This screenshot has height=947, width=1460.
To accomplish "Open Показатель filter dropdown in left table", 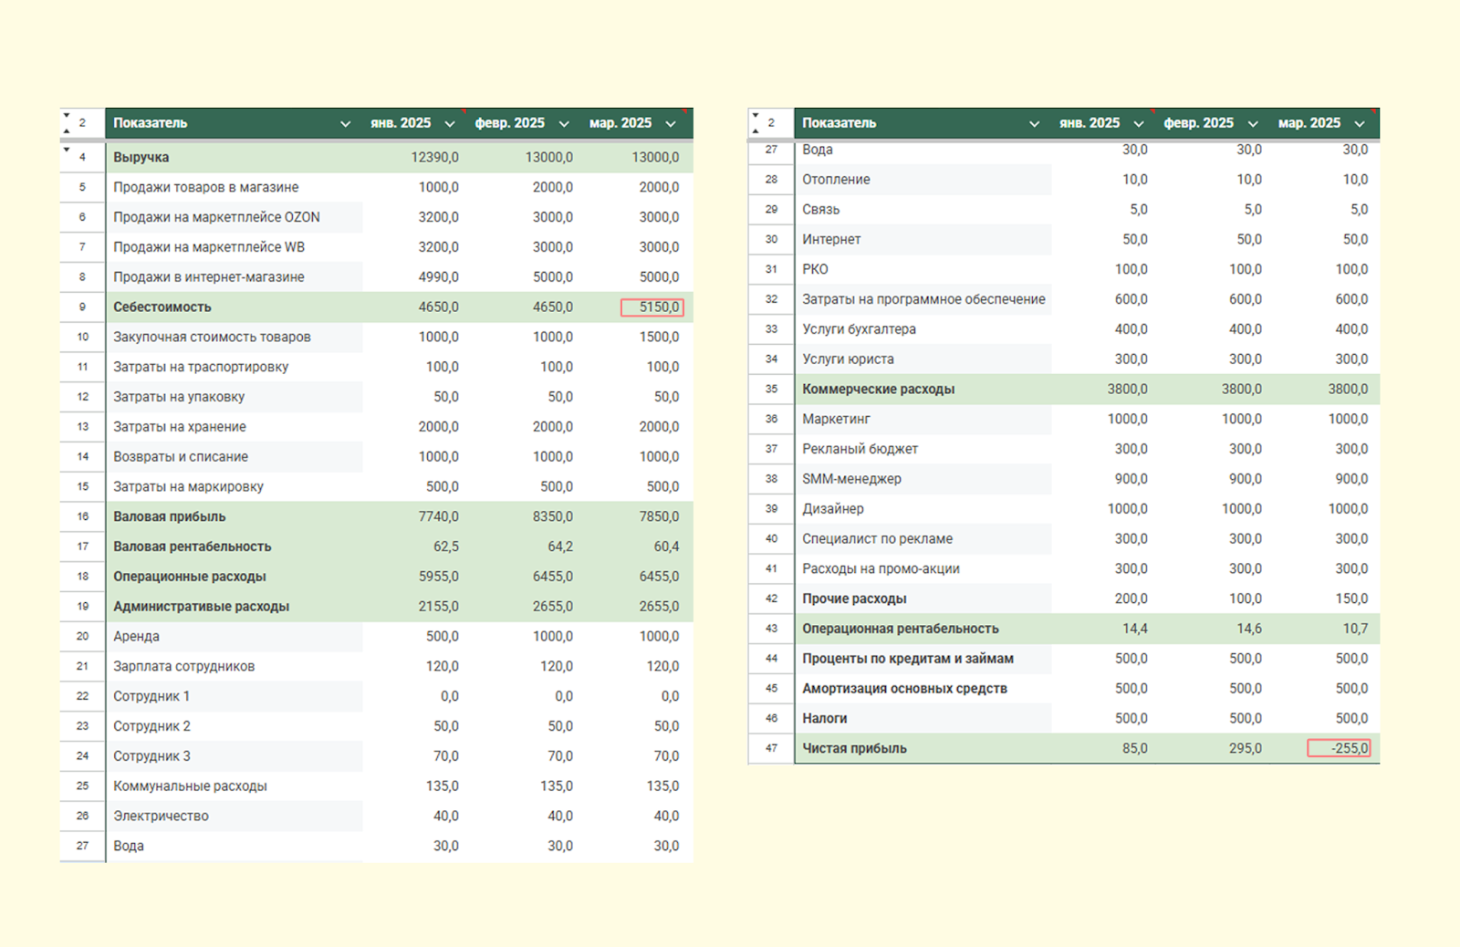I will click(x=345, y=124).
